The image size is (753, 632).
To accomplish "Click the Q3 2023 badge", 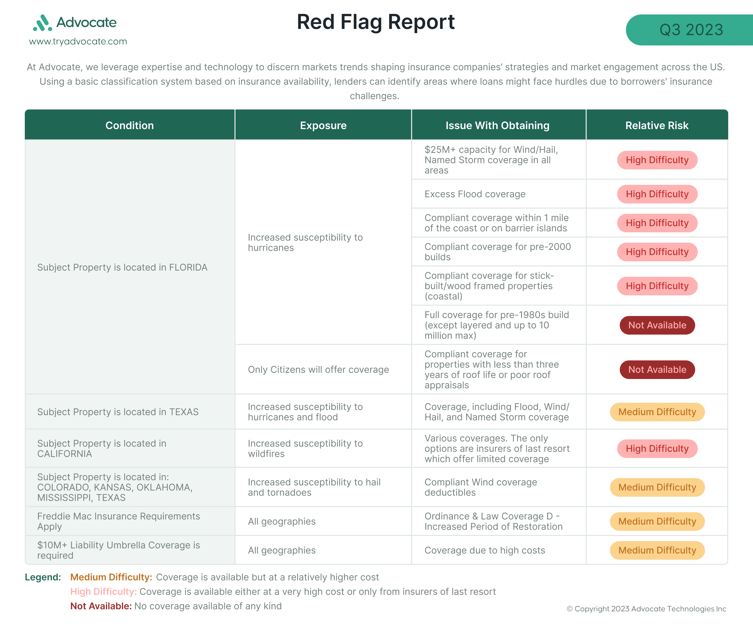I will [689, 30].
